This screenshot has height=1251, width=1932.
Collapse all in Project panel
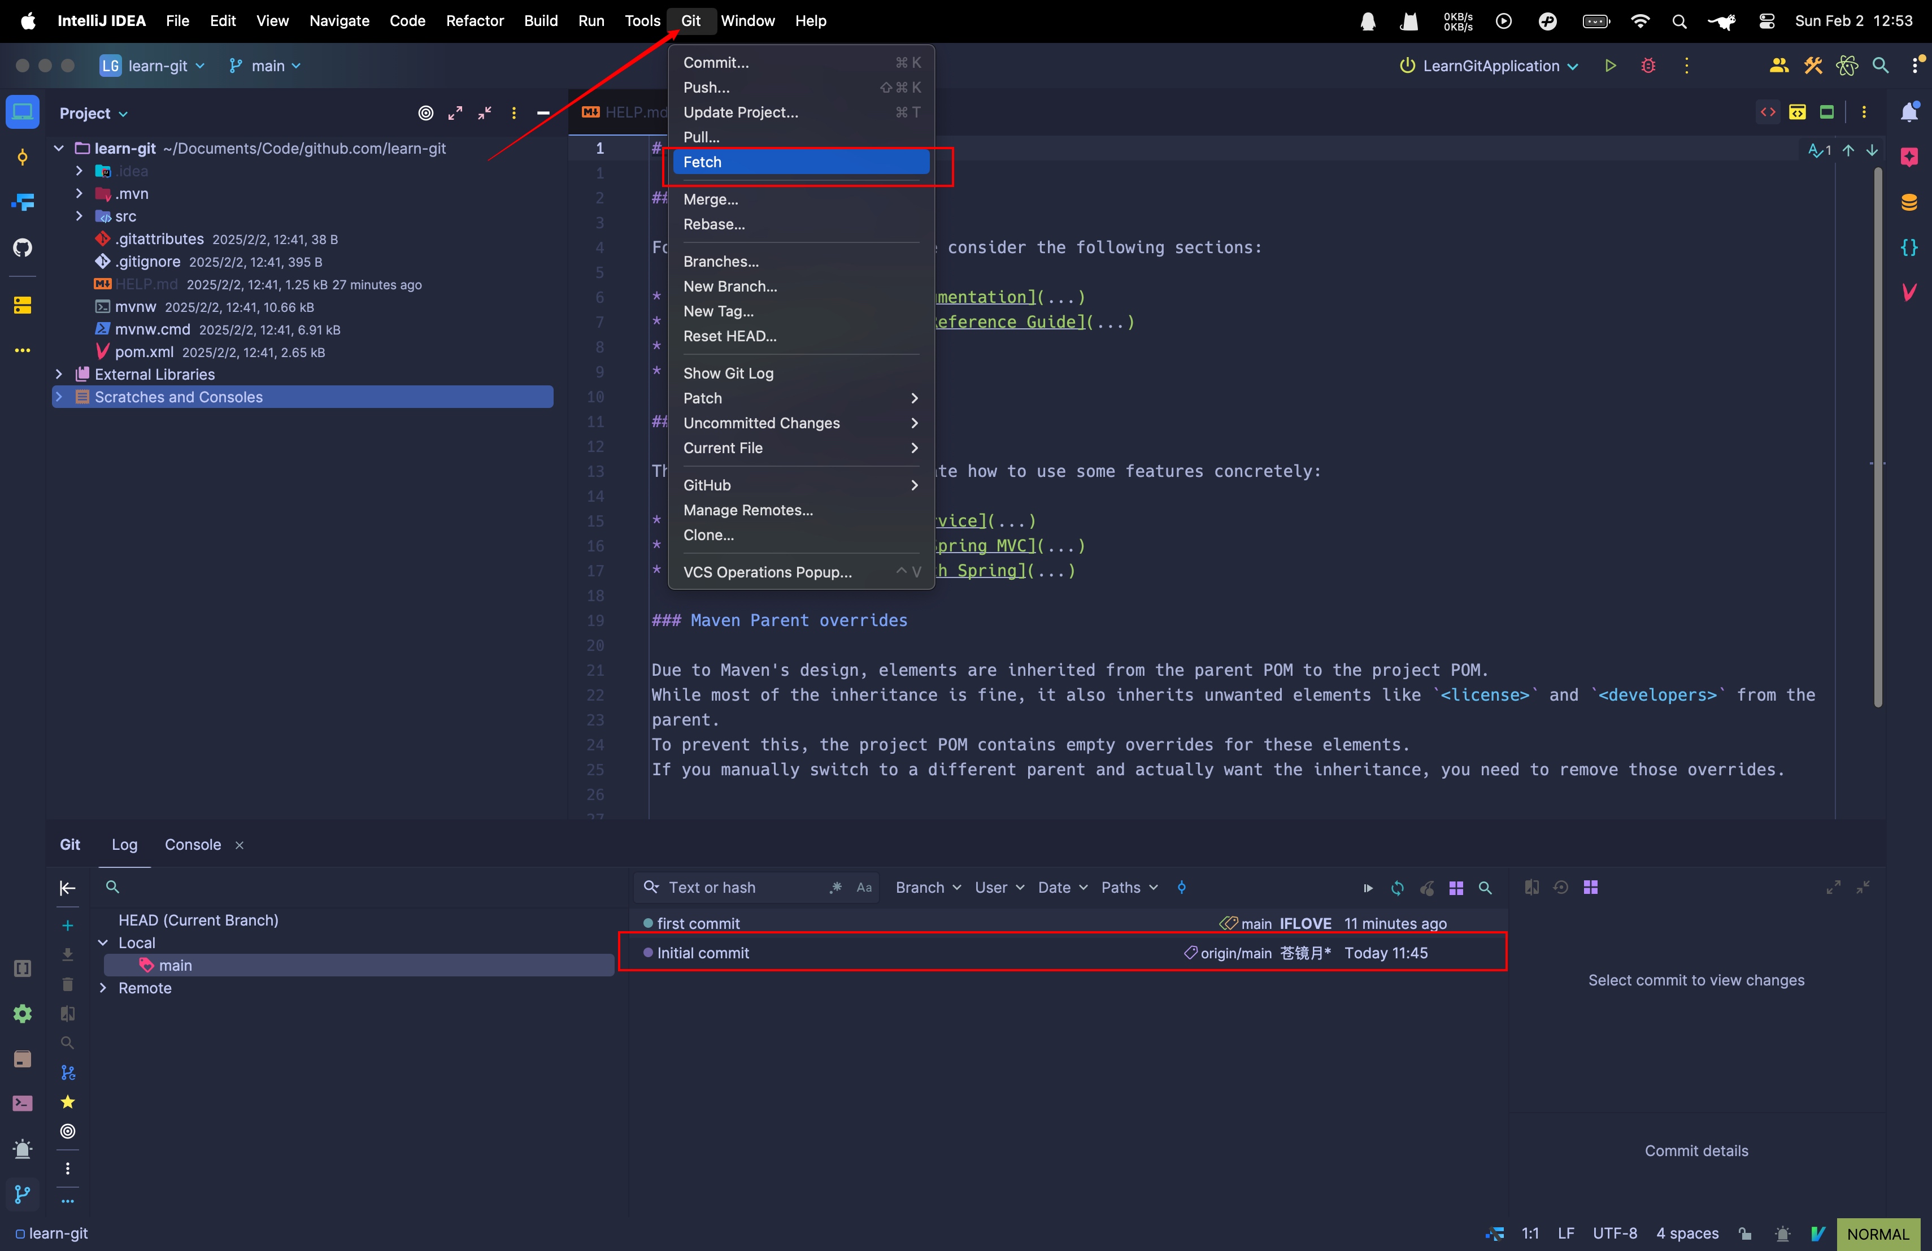pyautogui.click(x=485, y=114)
